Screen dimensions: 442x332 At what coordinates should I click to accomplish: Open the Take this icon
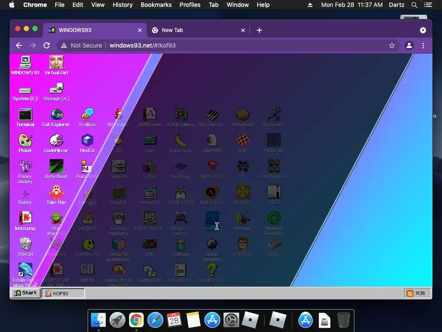click(x=56, y=195)
